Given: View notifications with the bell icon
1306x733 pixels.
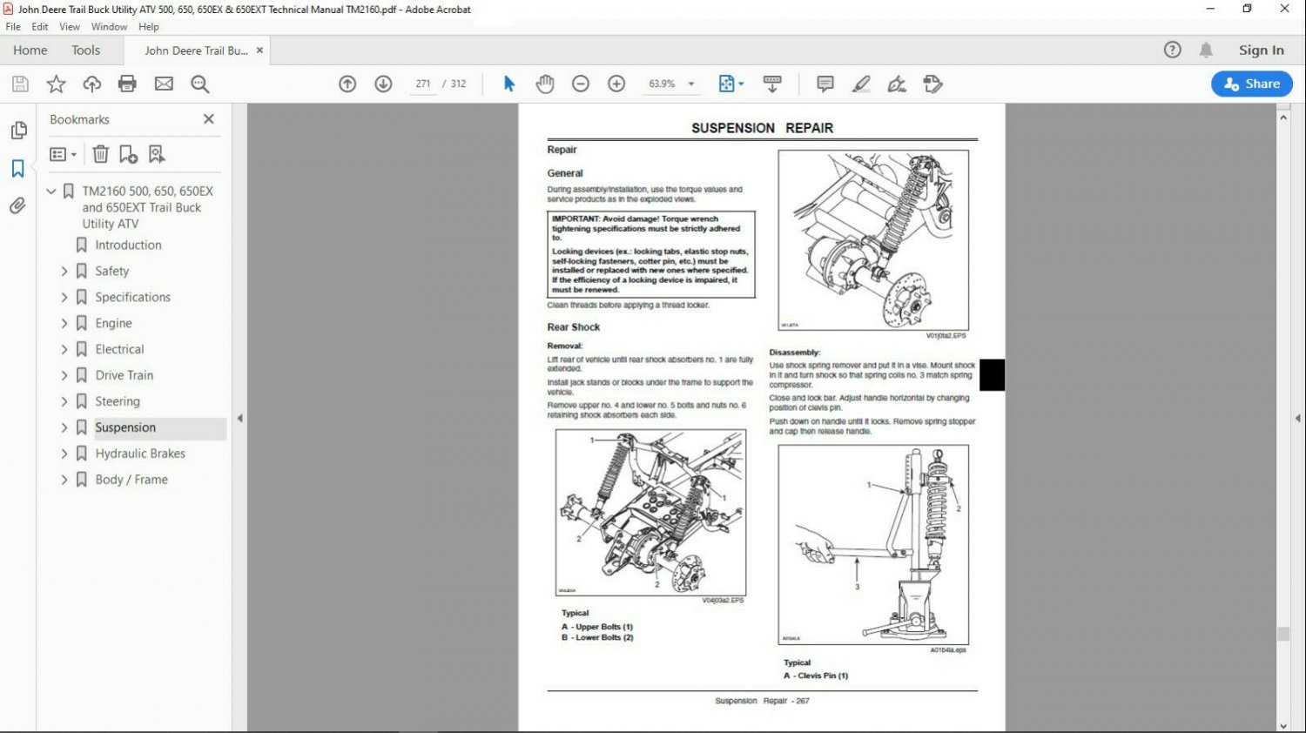Looking at the screenshot, I should click(x=1206, y=50).
